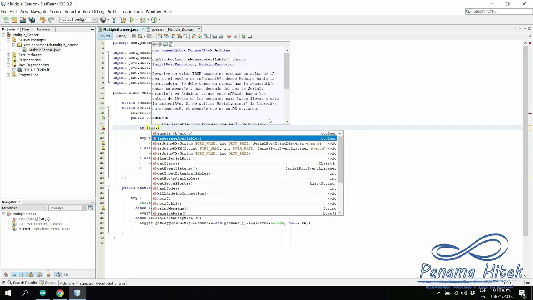Start macro recording with the red circle
The height and width of the screenshot is (300, 533).
pyautogui.click(x=229, y=36)
